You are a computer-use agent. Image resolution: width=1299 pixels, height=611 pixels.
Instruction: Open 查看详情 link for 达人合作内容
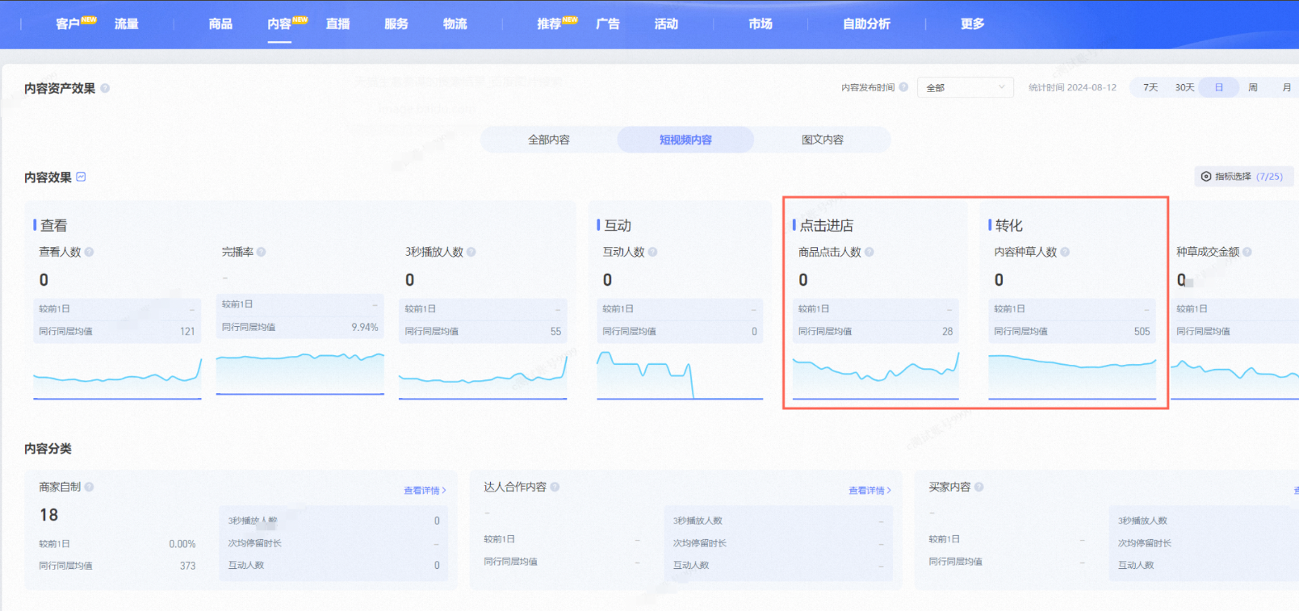tap(869, 490)
